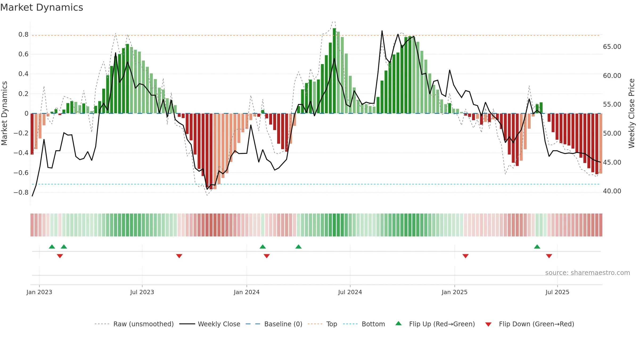
Task: Click the tallest green bar near Jun 2024
Action: 334,71
